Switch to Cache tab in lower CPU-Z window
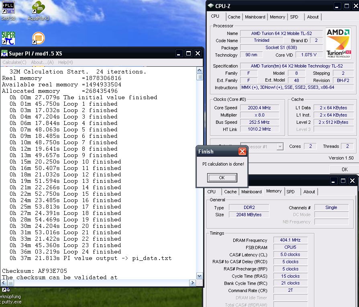The width and height of the screenshot is (359, 307). 230,192
